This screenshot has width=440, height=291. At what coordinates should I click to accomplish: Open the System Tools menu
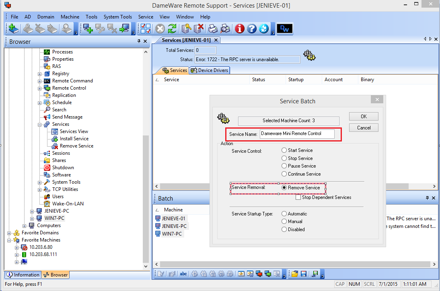coord(117,17)
